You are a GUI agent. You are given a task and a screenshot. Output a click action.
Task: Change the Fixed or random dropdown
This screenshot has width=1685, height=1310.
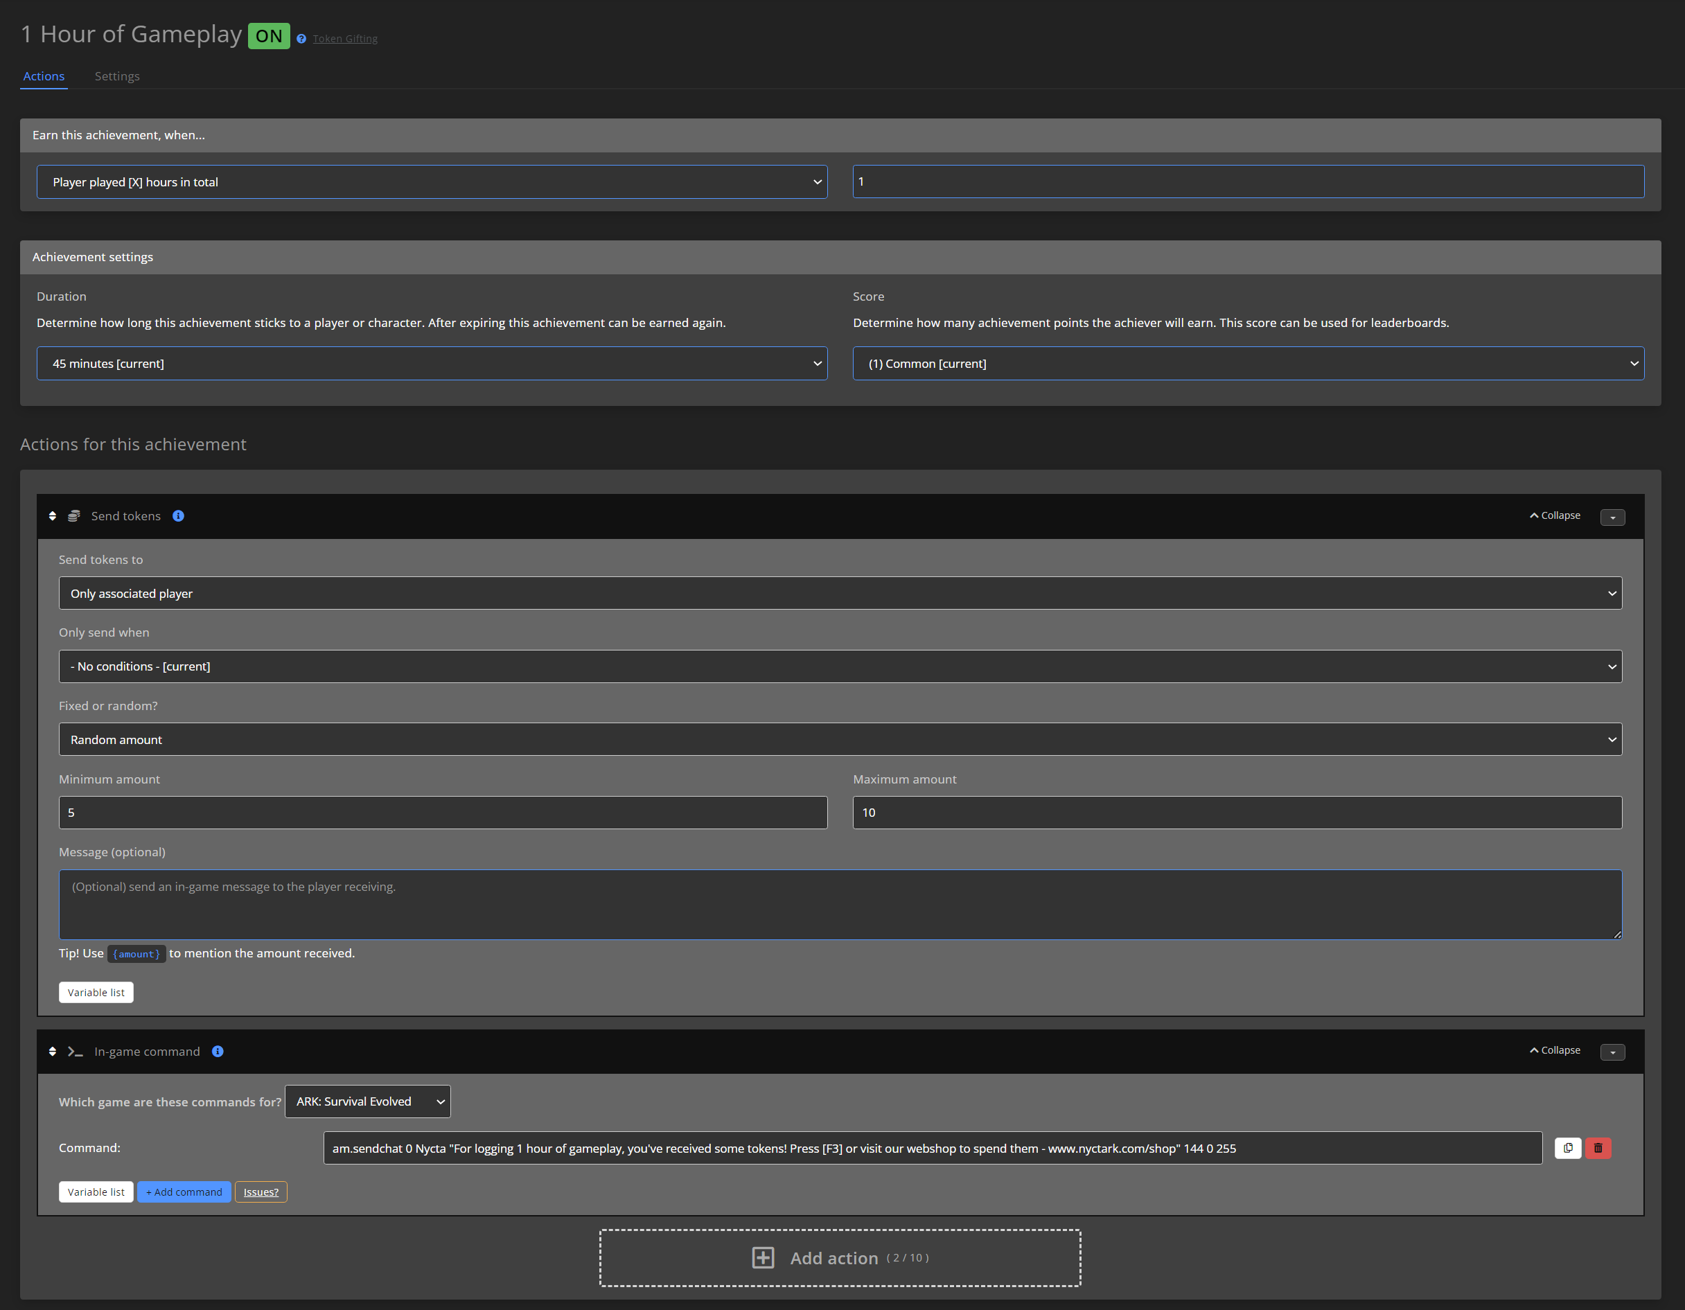pos(840,739)
